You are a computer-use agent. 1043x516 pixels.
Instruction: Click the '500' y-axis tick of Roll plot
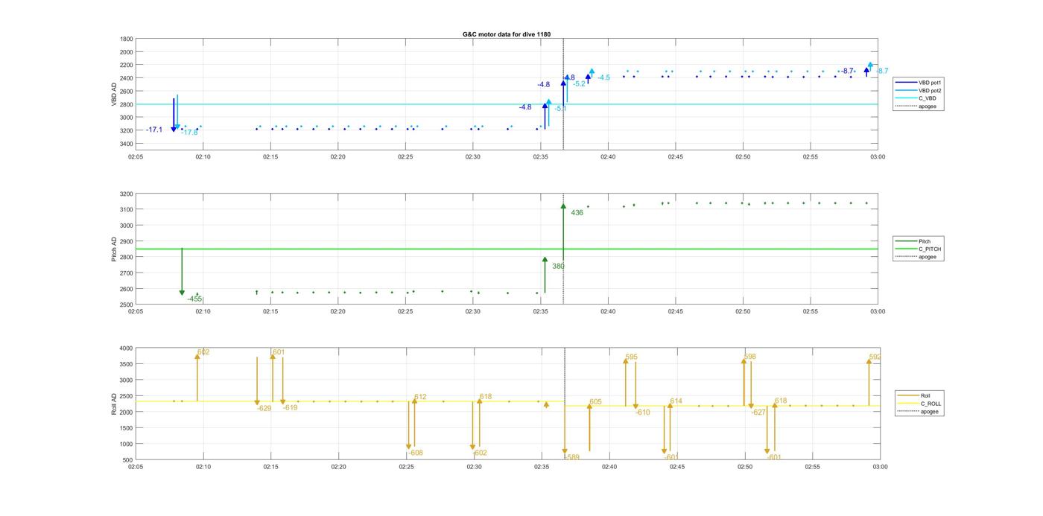point(127,460)
